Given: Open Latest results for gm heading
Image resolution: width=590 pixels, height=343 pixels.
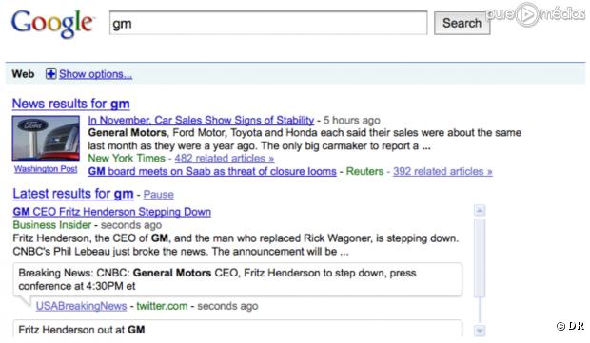Looking at the screenshot, I should [73, 194].
